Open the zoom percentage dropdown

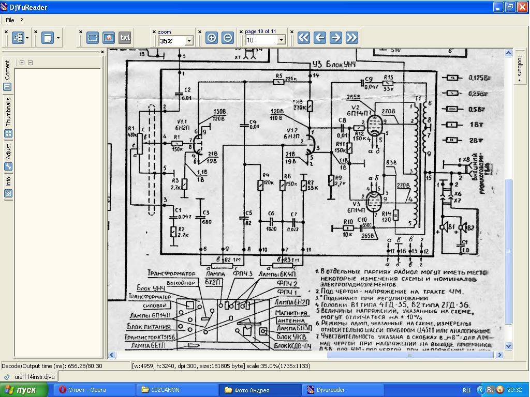click(189, 41)
